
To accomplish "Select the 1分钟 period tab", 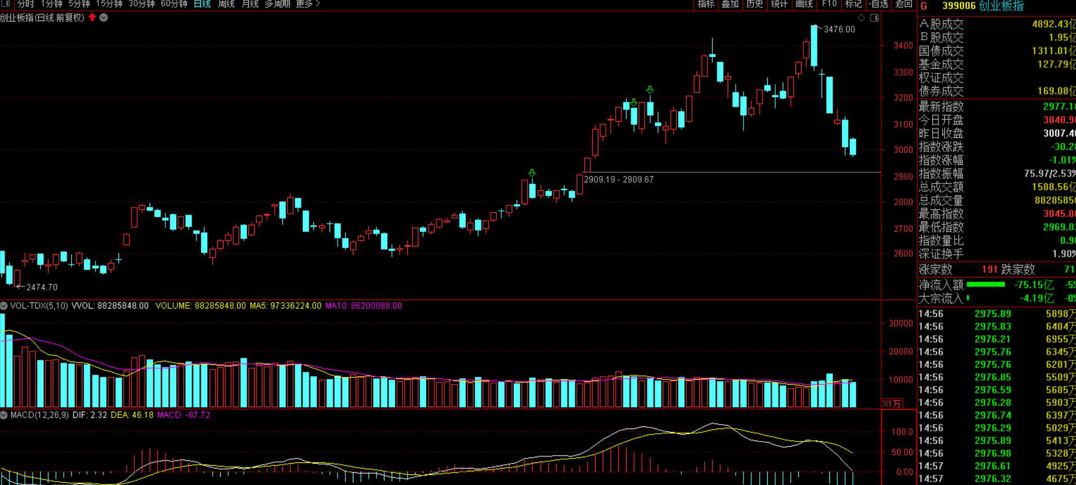I will (x=51, y=4).
